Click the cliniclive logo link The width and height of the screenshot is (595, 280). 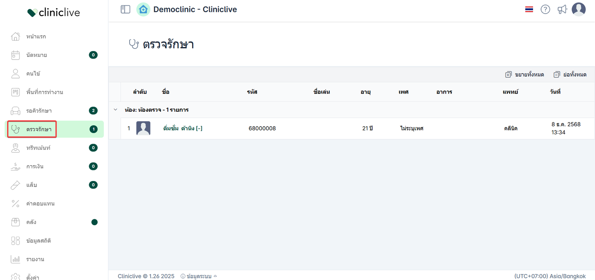pyautogui.click(x=54, y=13)
